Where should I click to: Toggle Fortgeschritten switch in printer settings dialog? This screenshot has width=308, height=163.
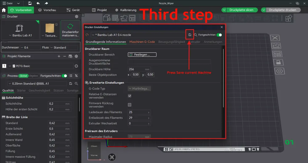click(219, 35)
